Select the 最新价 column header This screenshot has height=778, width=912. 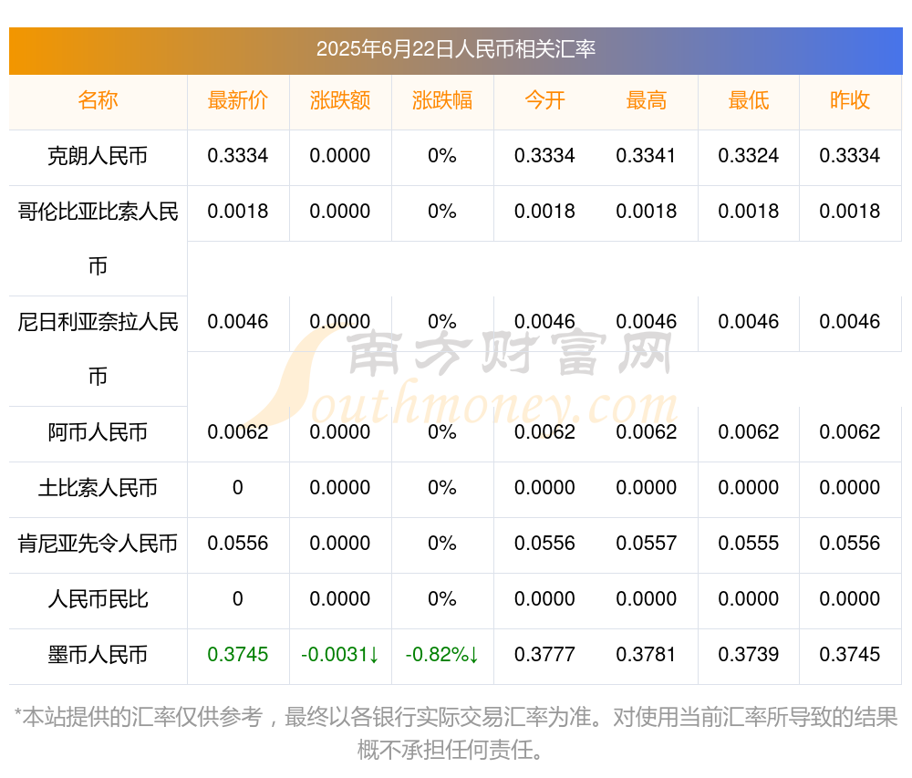(x=238, y=100)
